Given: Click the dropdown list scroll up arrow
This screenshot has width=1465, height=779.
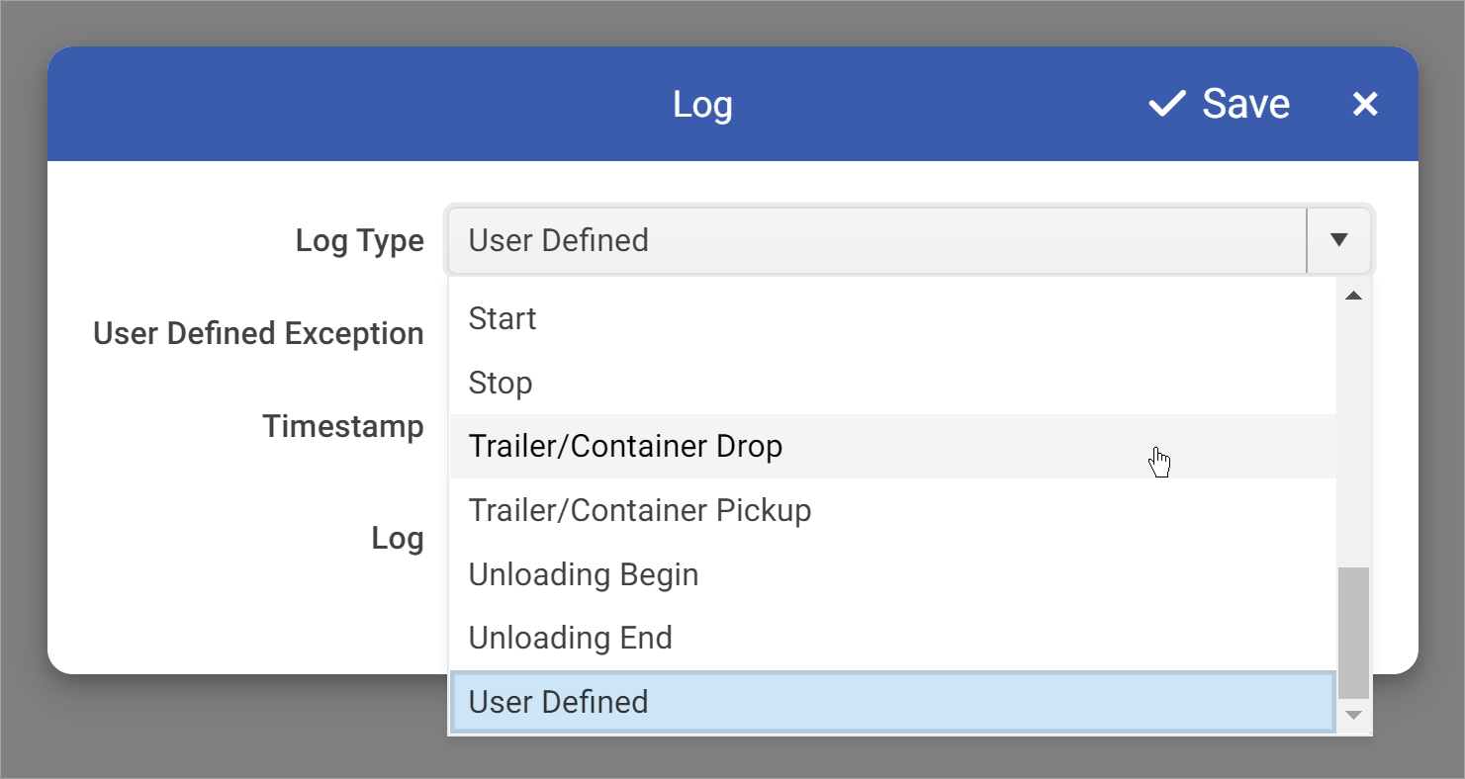Looking at the screenshot, I should (x=1354, y=296).
